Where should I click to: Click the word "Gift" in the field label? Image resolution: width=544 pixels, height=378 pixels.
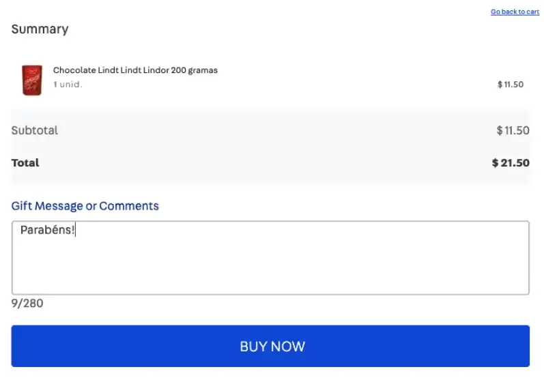[22, 206]
